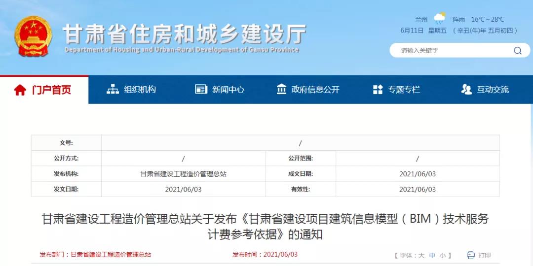The height and width of the screenshot is (266, 533).
Task: Click the 成文日期 value 2021/06/03
Action: [418, 174]
